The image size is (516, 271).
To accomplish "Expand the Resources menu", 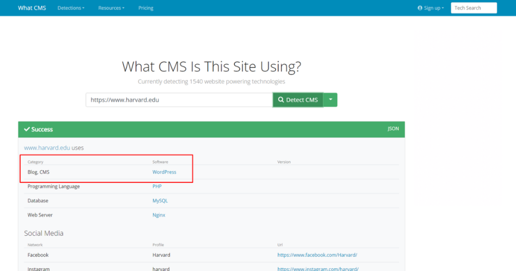I will pos(111,8).
